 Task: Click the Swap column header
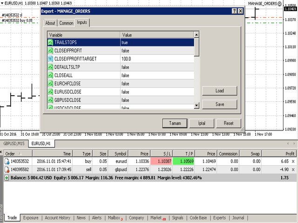tap(251, 154)
